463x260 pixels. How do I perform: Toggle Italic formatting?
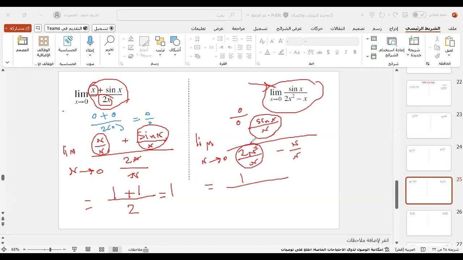(x=346, y=52)
